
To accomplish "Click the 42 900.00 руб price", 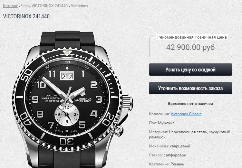I will point(190,47).
